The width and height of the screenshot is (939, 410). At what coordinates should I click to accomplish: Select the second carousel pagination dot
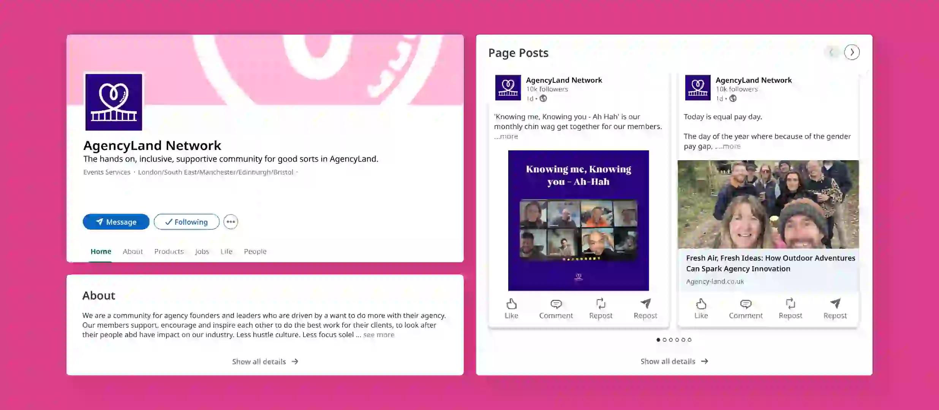(664, 340)
